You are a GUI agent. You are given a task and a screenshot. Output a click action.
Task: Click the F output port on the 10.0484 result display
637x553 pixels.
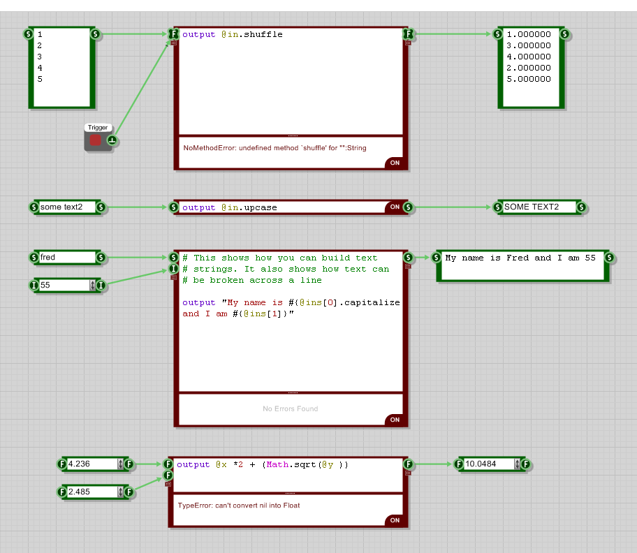pos(525,464)
